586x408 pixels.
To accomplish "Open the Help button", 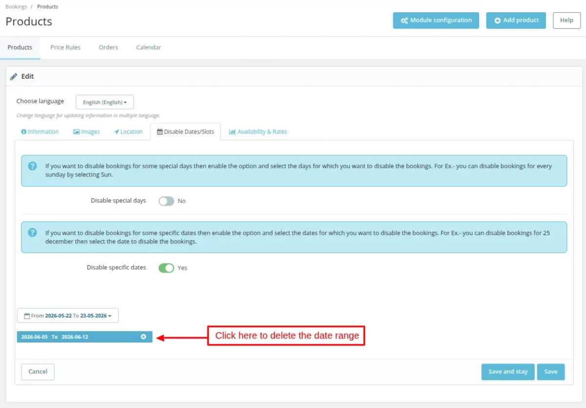I will tap(566, 21).
